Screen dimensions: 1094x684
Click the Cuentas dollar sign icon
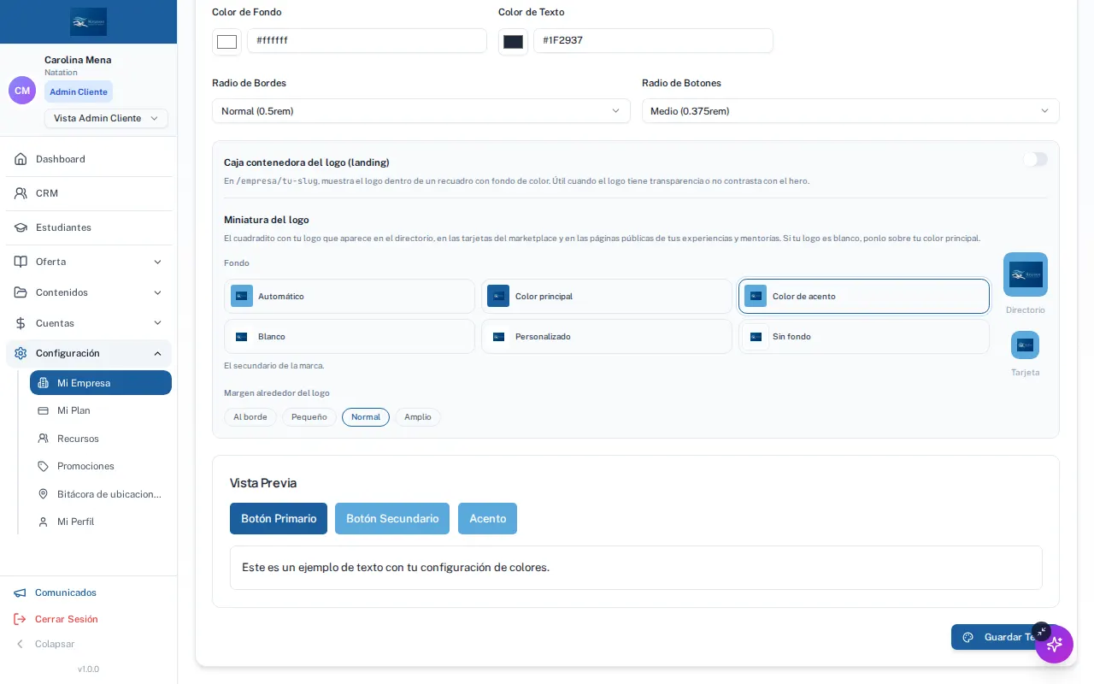coord(21,323)
